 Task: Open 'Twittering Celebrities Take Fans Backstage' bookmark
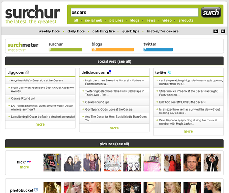point(114,93)
